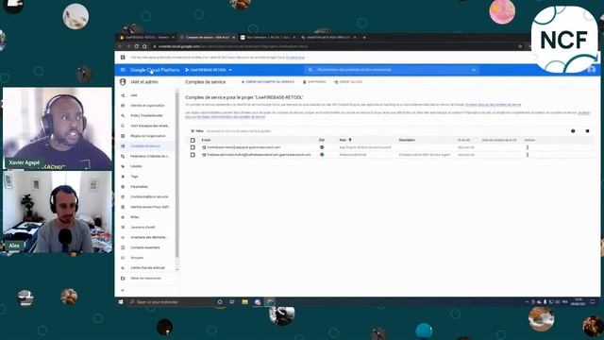Click the Description column header
The width and height of the screenshot is (604, 340).
click(x=407, y=140)
